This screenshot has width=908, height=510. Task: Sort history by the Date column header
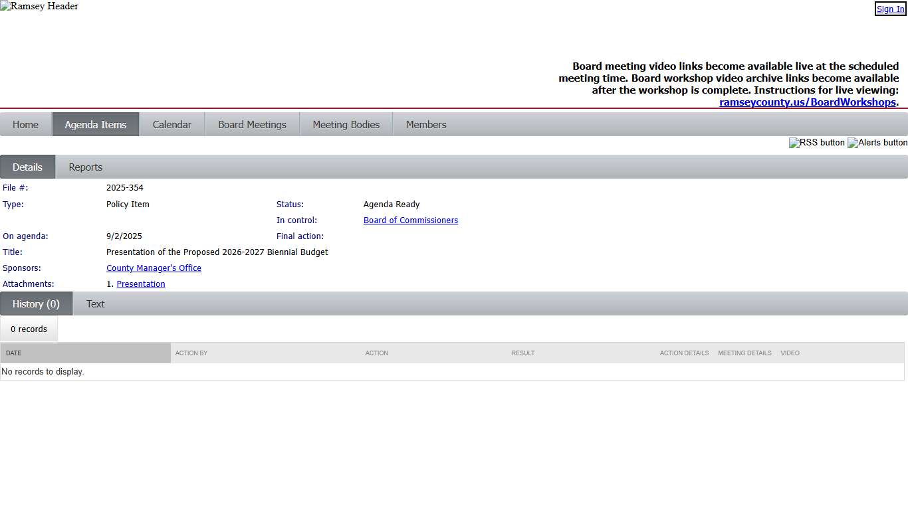coord(14,353)
